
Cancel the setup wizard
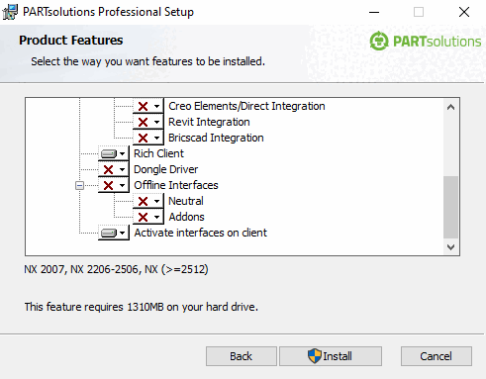coord(437,356)
